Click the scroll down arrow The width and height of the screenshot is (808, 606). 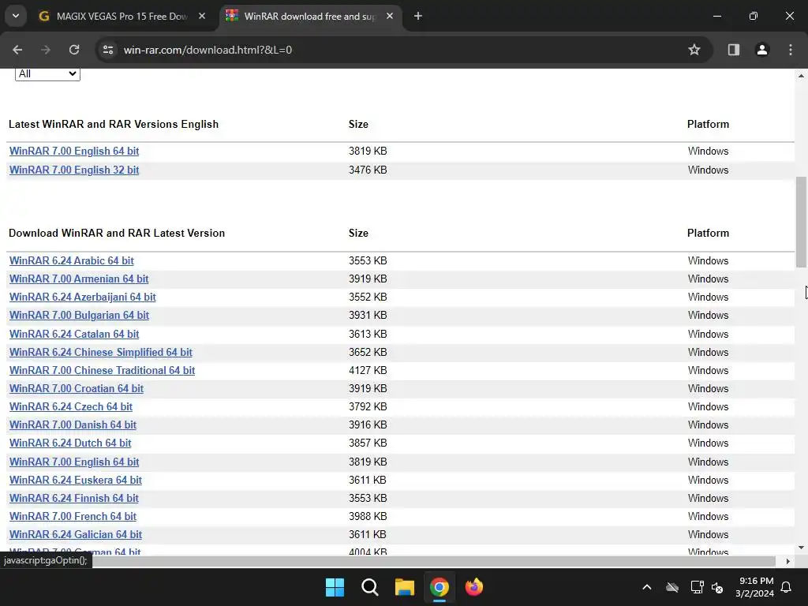pyautogui.click(x=801, y=548)
